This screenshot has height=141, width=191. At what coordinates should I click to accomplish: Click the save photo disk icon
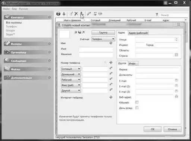[79, 32]
